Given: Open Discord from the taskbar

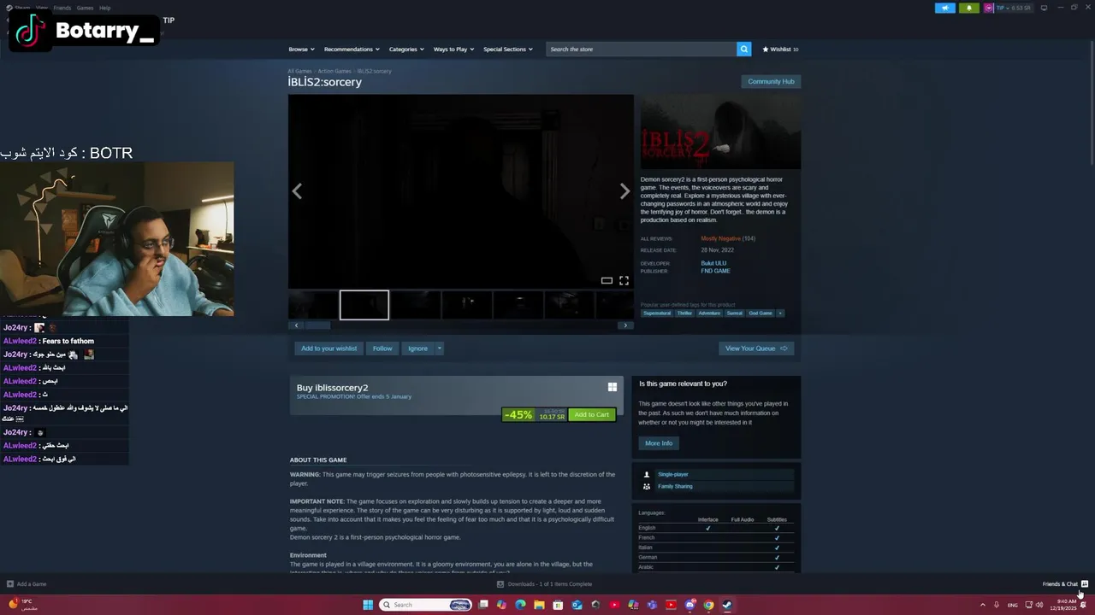Looking at the screenshot, I should [x=690, y=605].
